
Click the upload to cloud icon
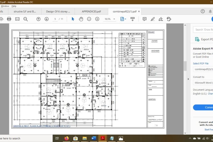(x=1, y=19)
